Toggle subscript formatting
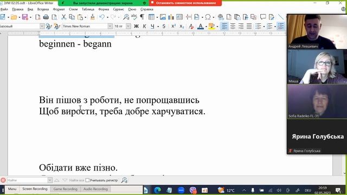Screen dimensions: 347x195 pyautogui.click(x=182, y=27)
